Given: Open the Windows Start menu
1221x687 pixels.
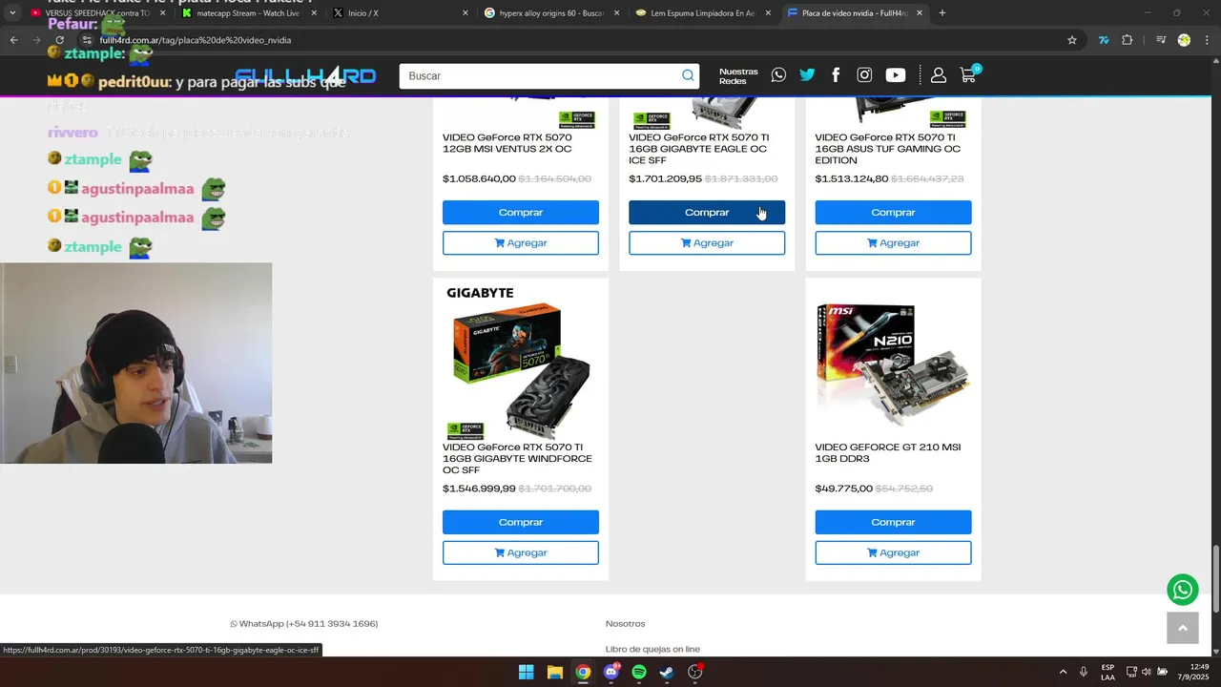Looking at the screenshot, I should click(527, 672).
